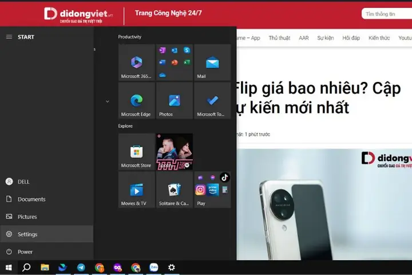The width and height of the screenshot is (412, 275).
Task: Click the Tìm thông tin search field
Action: pos(387,14)
